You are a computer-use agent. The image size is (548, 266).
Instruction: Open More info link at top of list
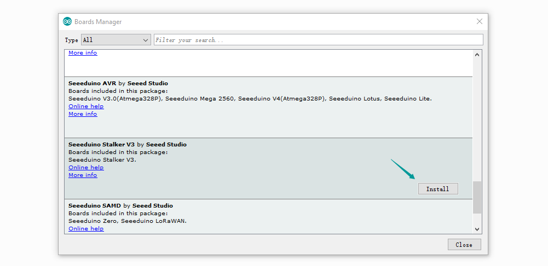tap(83, 53)
